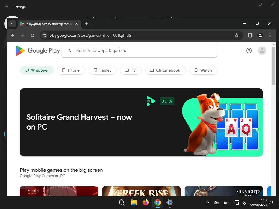
Task: Click the Google Play Games controller icon
Action: (x=150, y=101)
